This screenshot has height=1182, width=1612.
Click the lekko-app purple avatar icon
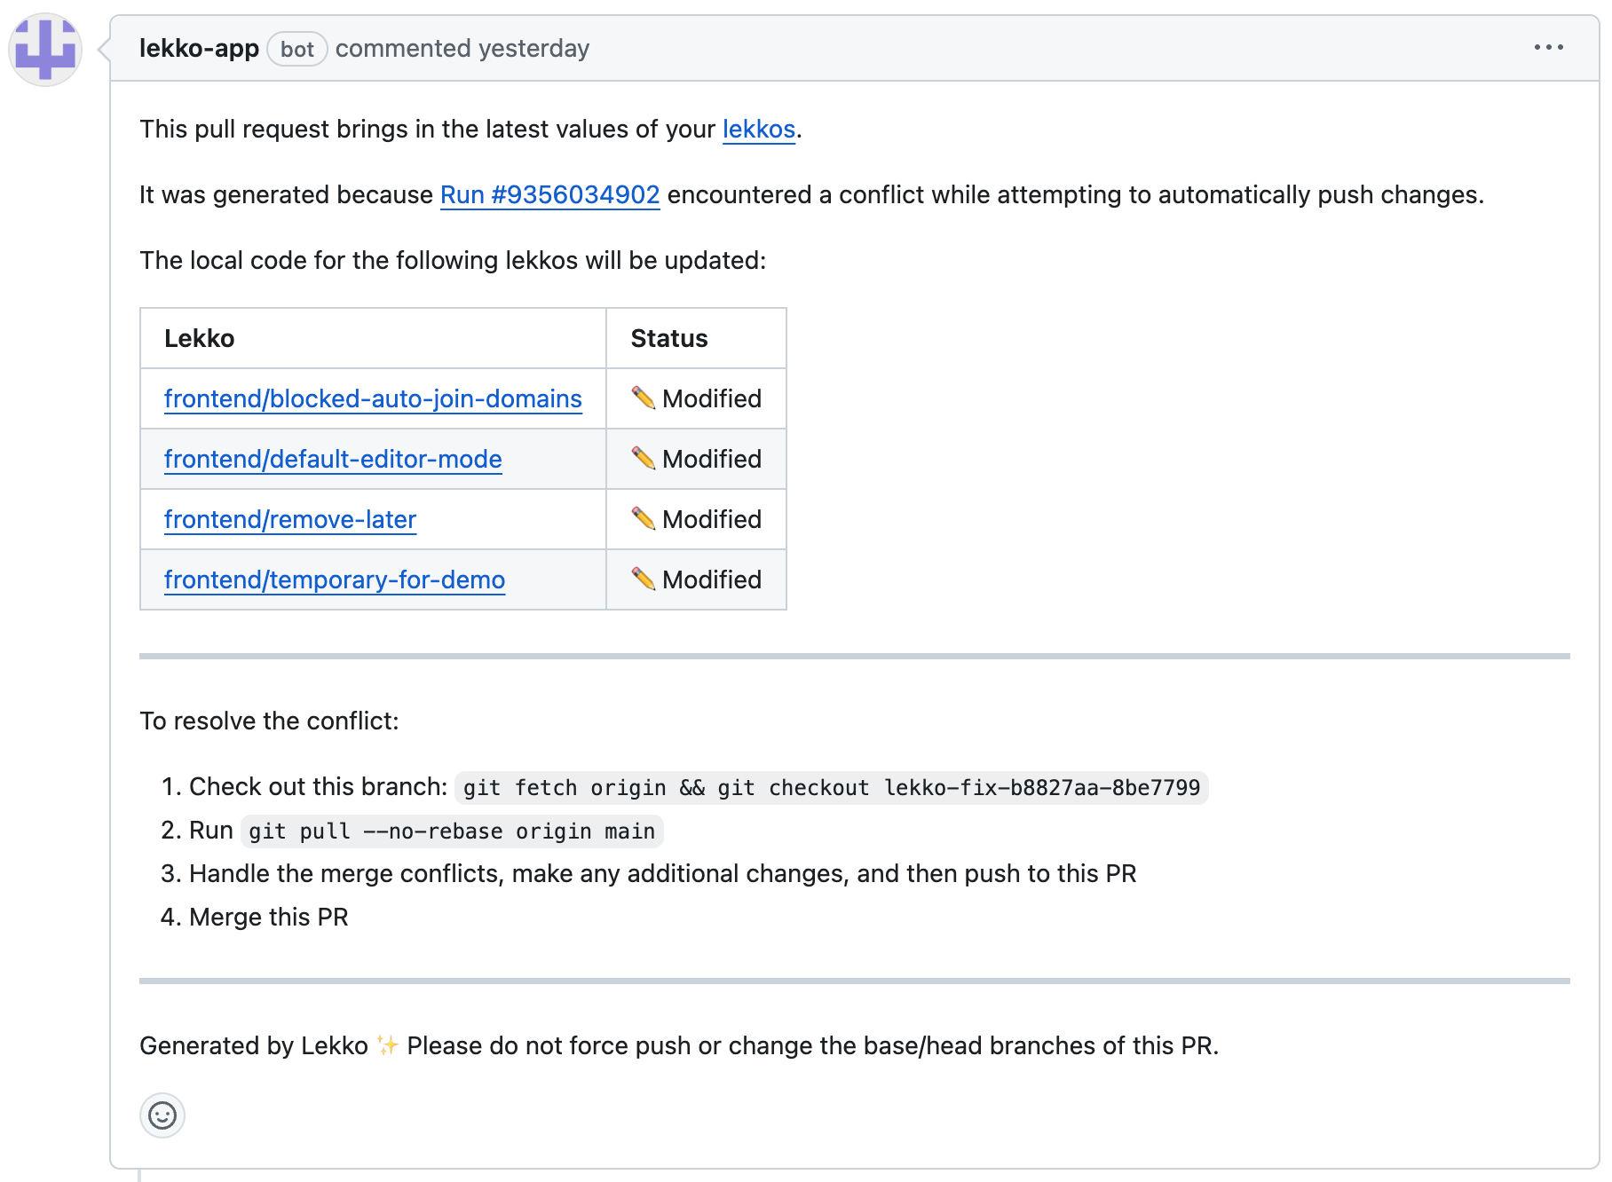coord(45,50)
